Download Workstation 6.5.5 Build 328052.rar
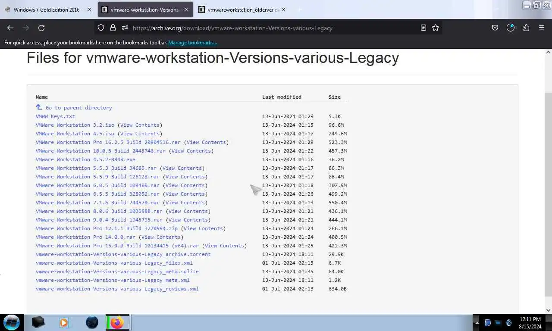This screenshot has height=331, width=552. 97,194
